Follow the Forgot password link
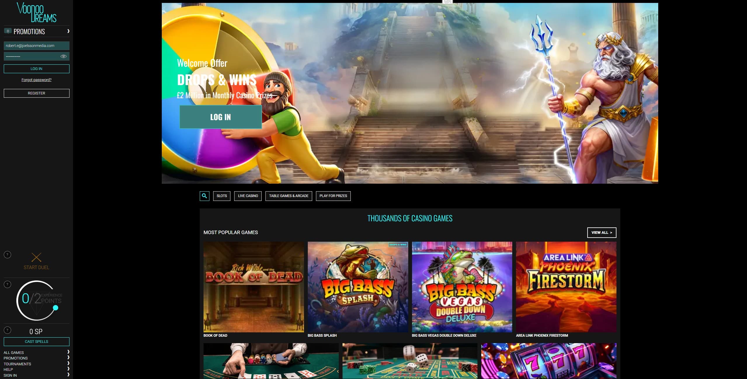The height and width of the screenshot is (379, 747). point(37,80)
